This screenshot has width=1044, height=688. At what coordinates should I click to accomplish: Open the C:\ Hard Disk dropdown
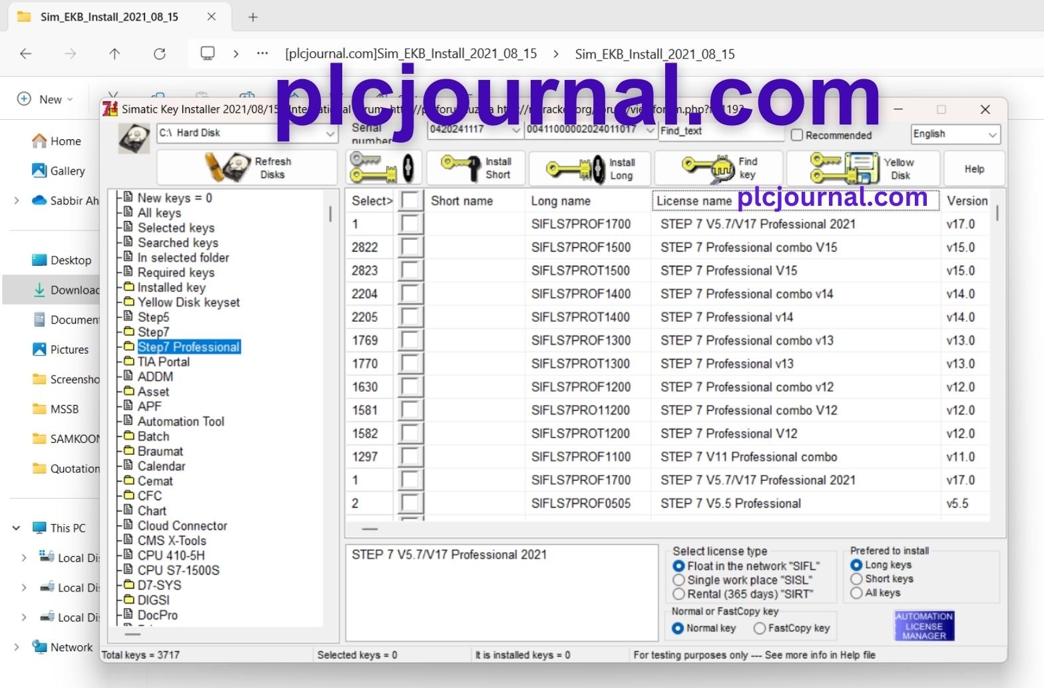click(247, 133)
